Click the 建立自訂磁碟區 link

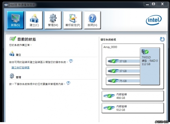coord(20,67)
